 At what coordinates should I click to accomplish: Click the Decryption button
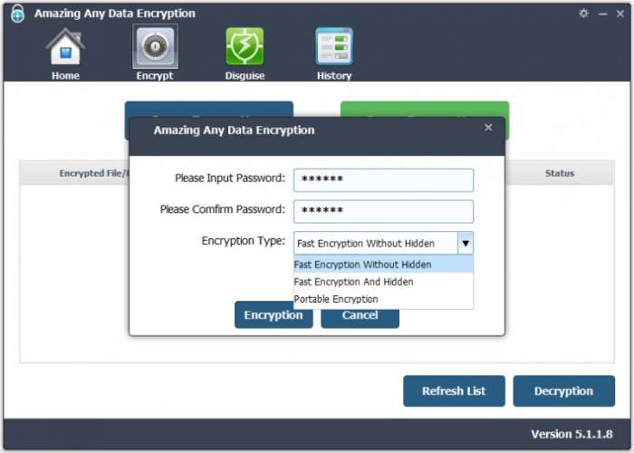coord(564,390)
